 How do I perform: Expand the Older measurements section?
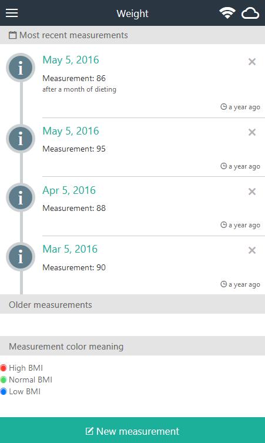tap(133, 304)
